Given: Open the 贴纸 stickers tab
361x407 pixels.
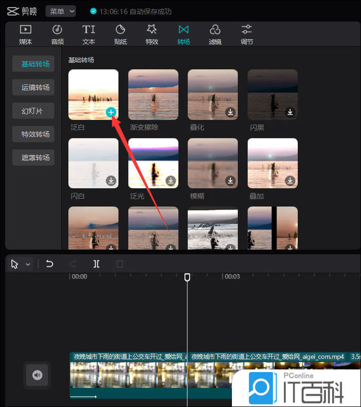Looking at the screenshot, I should click(120, 34).
